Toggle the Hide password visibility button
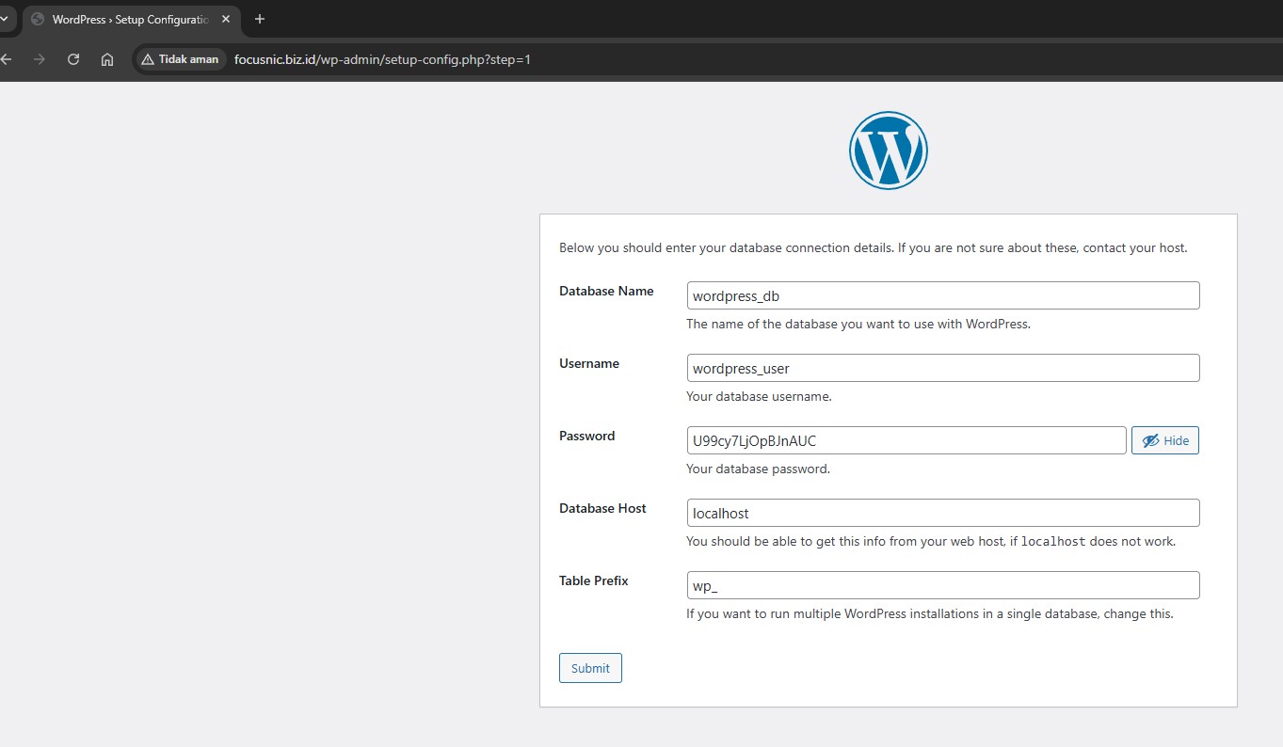 pyautogui.click(x=1164, y=440)
